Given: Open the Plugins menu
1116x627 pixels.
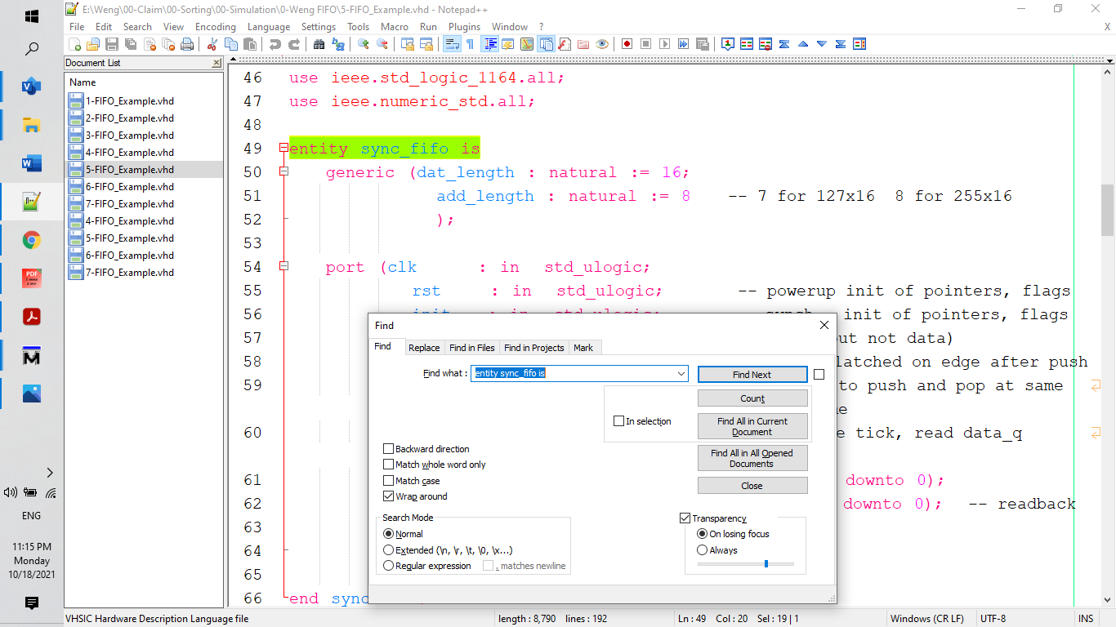Looking at the screenshot, I should pyautogui.click(x=464, y=27).
